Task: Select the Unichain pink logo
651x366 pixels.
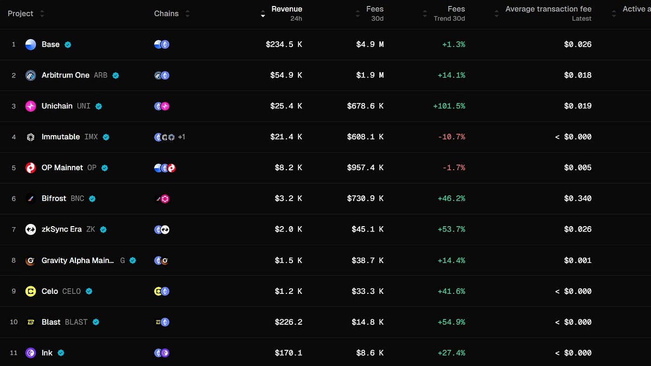Action: coord(30,106)
